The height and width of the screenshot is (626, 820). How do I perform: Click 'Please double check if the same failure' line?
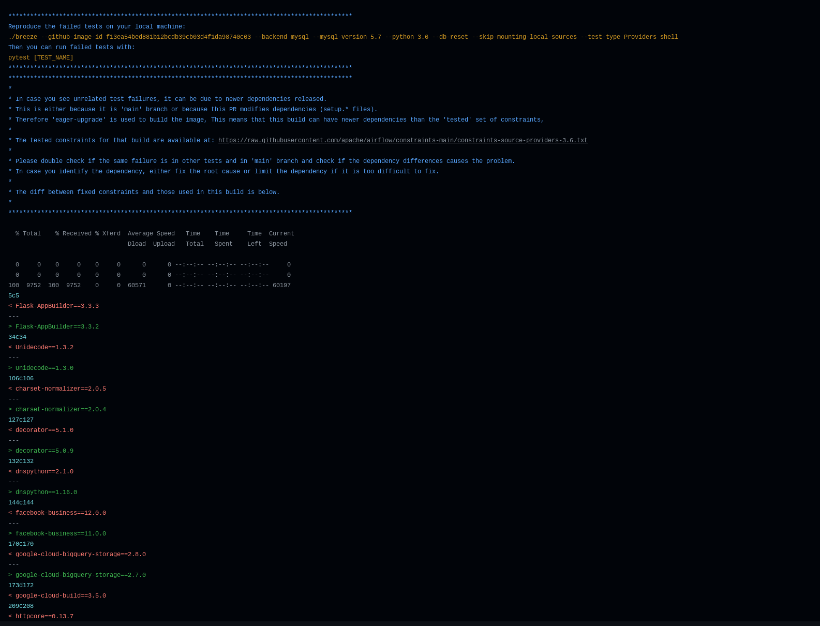pos(262,161)
